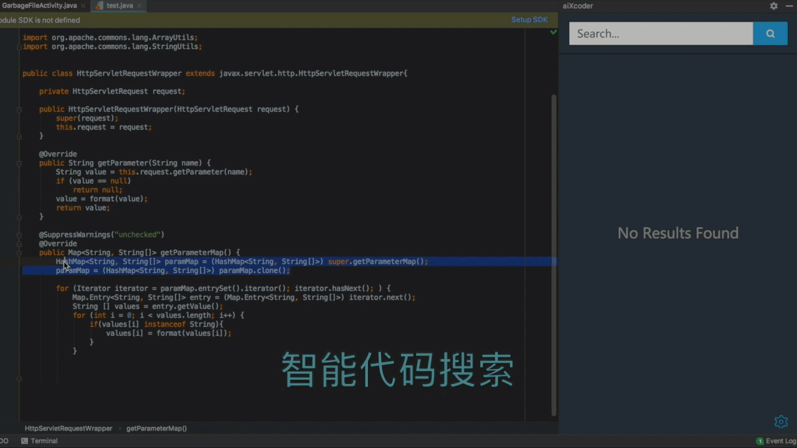Open the Event Log
This screenshot has height=448, width=797.
click(776, 441)
